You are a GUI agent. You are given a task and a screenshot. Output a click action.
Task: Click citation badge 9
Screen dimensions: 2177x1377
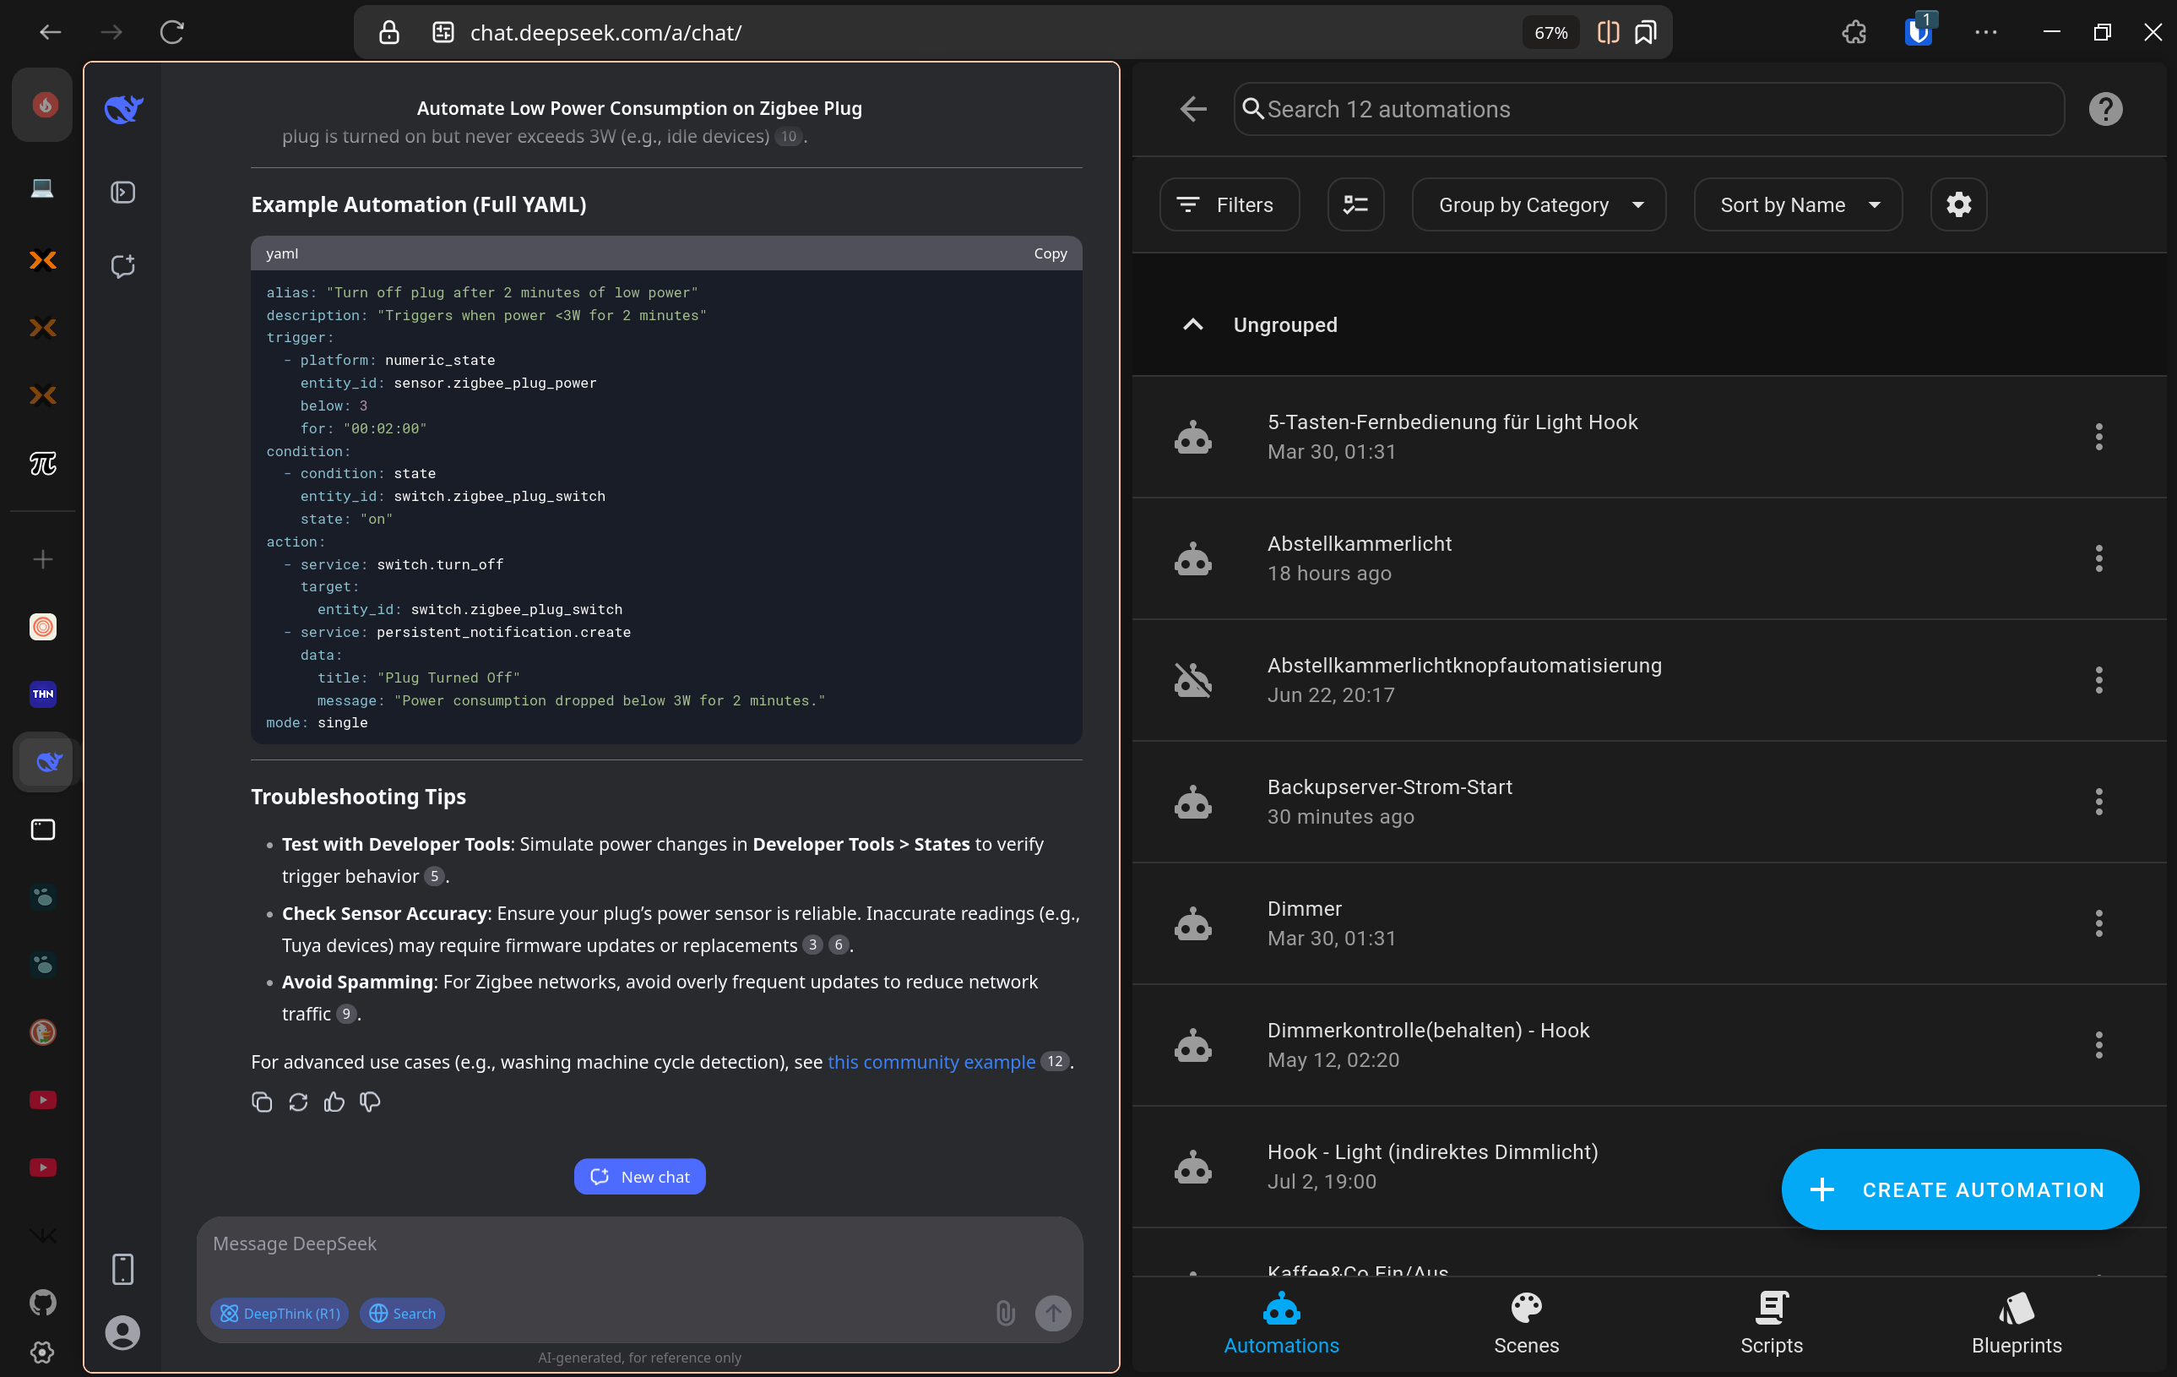(x=345, y=1014)
